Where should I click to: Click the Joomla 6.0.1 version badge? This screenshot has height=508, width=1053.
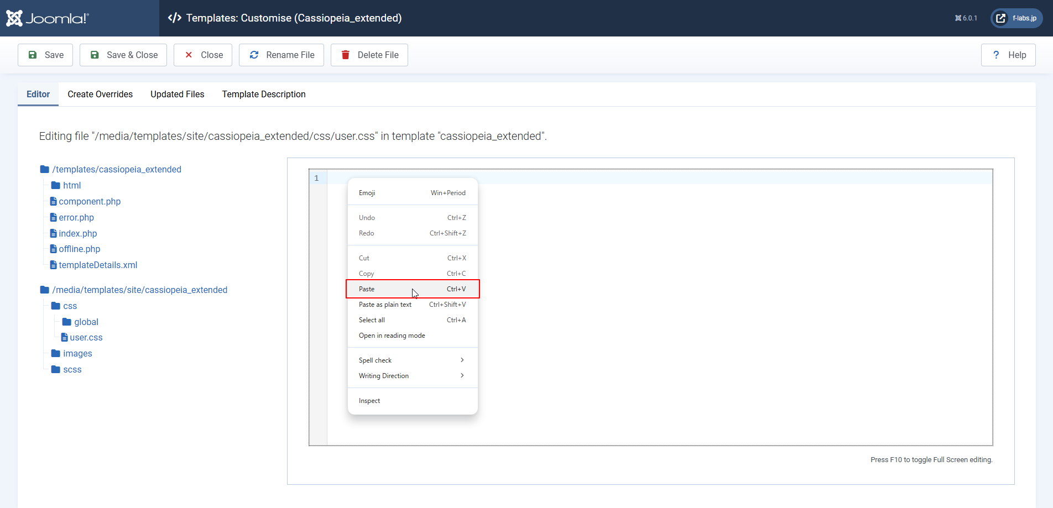point(966,18)
